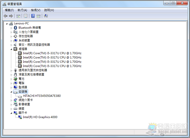
Task: Select the 滑鼠及其他指標裝置 label
Action: (x=31, y=74)
